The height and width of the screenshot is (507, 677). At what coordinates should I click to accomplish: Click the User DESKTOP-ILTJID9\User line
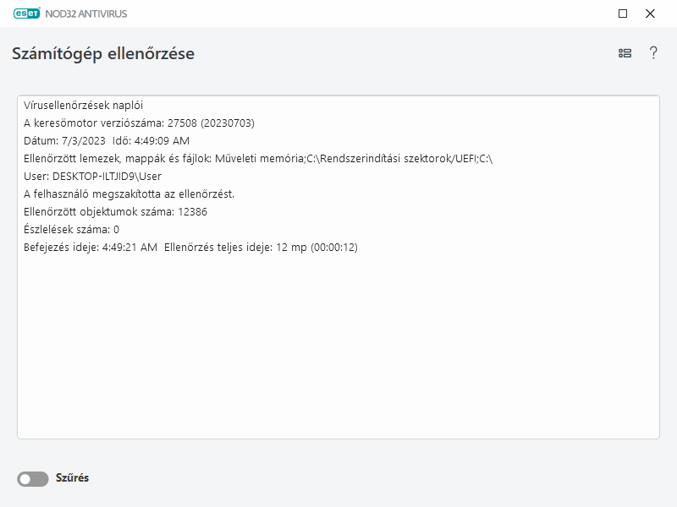pyautogui.click(x=93, y=177)
